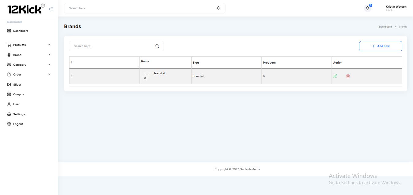Open the Dashboard menu item
Screen dimensions: 413x195
click(21, 31)
